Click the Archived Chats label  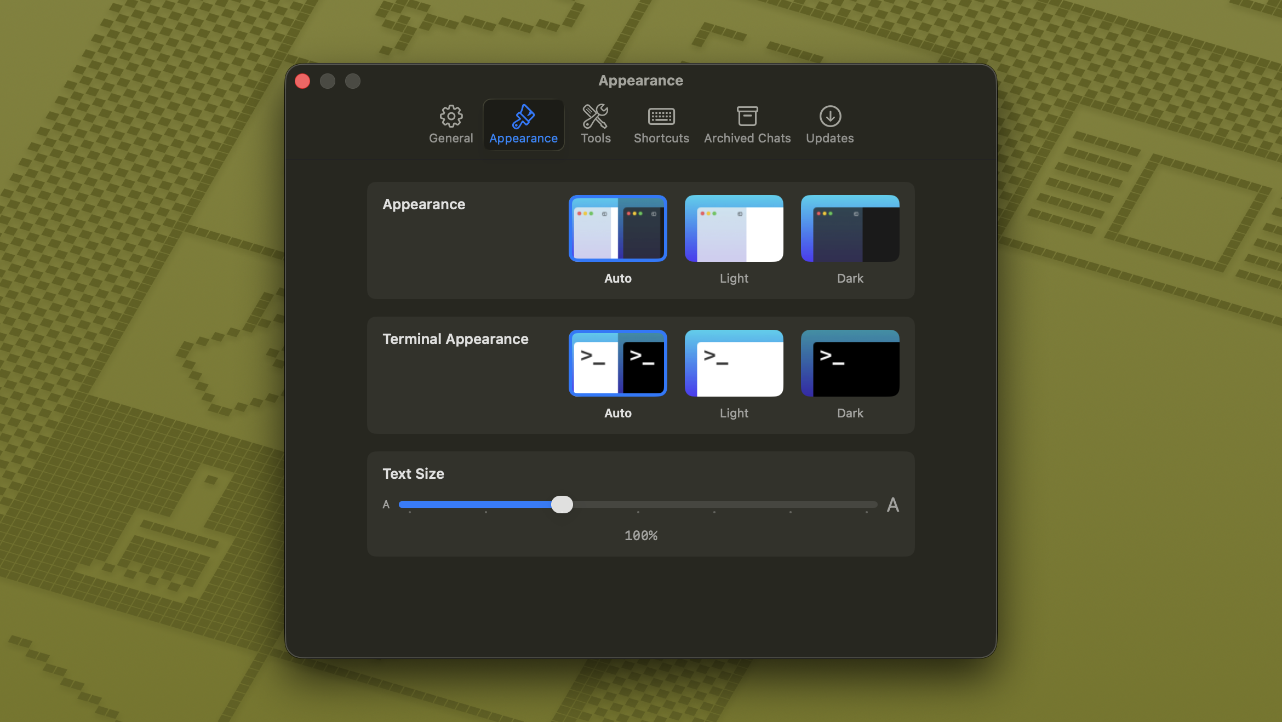click(747, 138)
